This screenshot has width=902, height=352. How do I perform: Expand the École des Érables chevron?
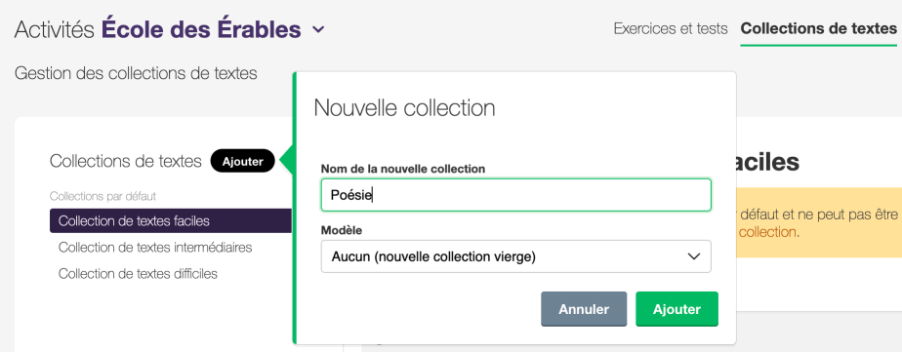318,29
